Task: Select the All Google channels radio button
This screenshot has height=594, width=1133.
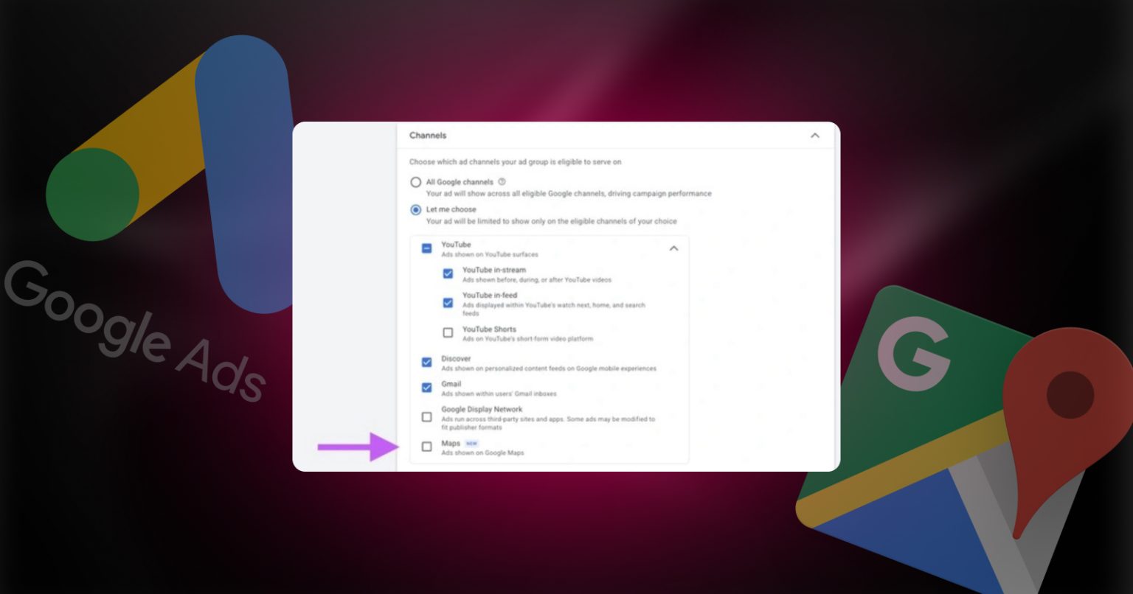Action: [x=416, y=182]
